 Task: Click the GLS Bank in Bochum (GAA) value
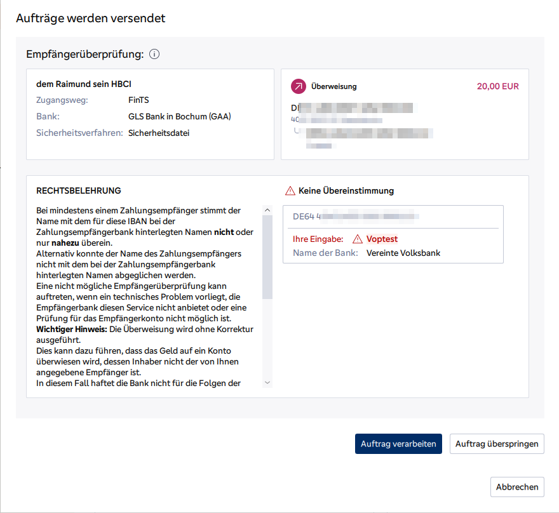[x=179, y=117]
